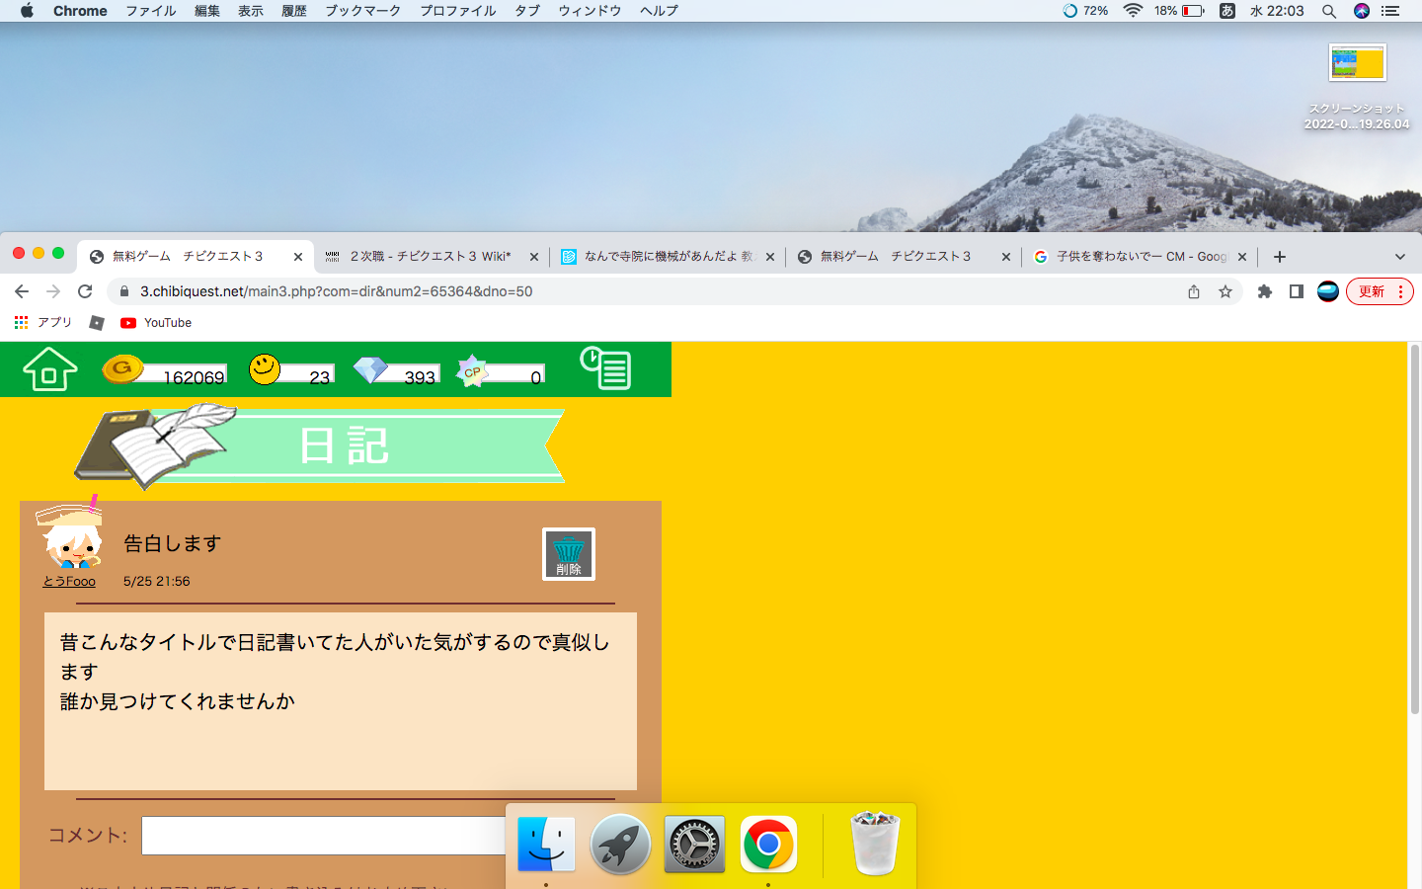
Task: Open the ファイル menu
Action: 150,11
